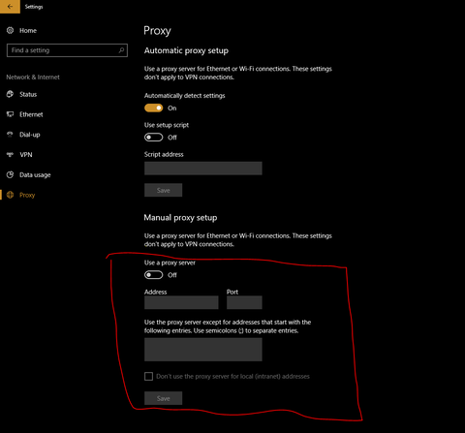Check Don't use proxy for local addresses
The image size is (465, 433).
pyautogui.click(x=148, y=376)
